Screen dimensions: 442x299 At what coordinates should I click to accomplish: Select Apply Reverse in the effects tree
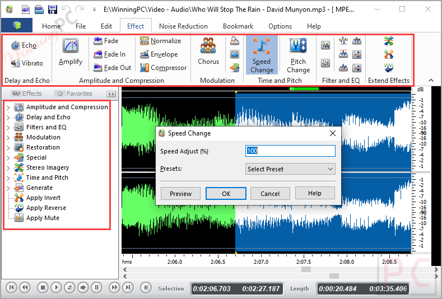pos(40,208)
